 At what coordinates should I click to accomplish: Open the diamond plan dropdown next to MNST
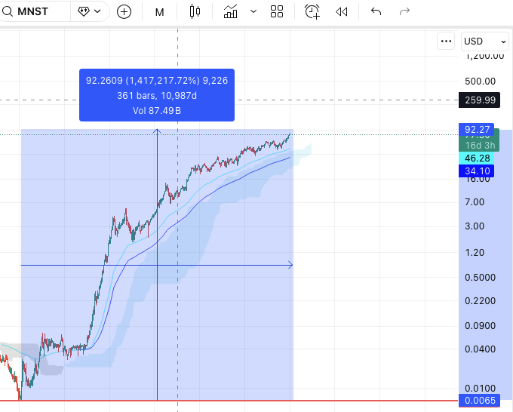click(x=89, y=11)
